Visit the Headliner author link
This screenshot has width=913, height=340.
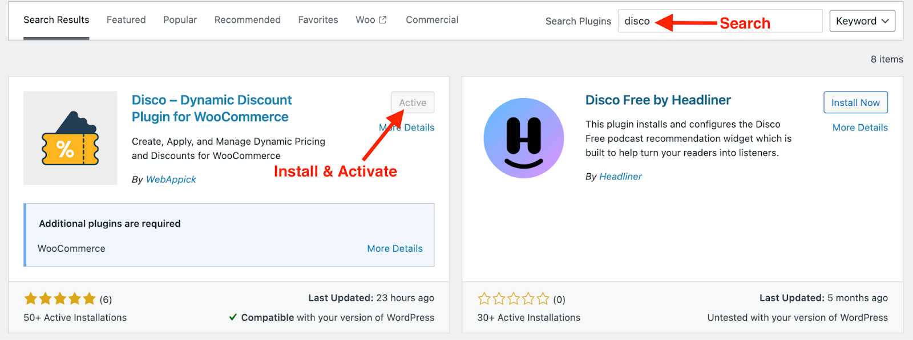click(x=620, y=177)
